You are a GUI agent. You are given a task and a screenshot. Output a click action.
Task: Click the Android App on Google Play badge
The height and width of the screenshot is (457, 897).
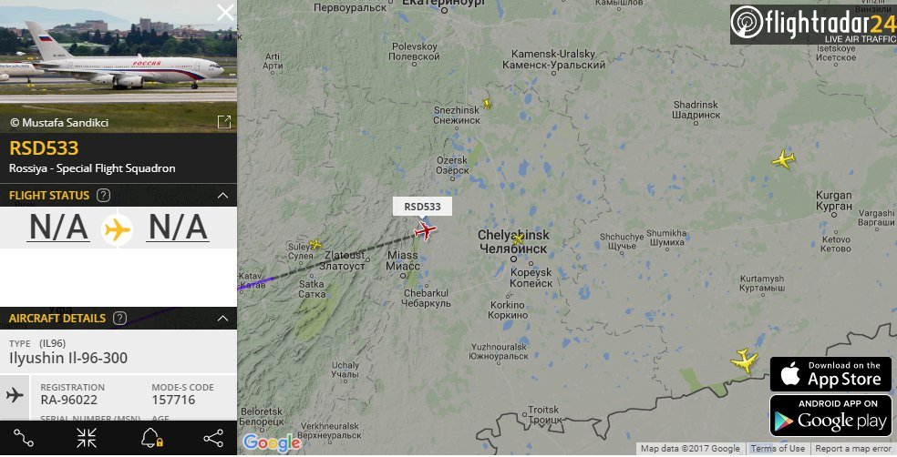click(830, 416)
